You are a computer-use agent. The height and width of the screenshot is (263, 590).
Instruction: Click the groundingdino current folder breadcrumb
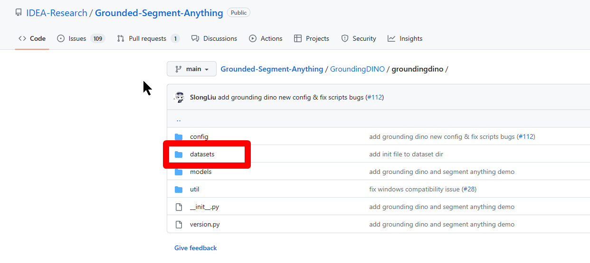pyautogui.click(x=417, y=69)
